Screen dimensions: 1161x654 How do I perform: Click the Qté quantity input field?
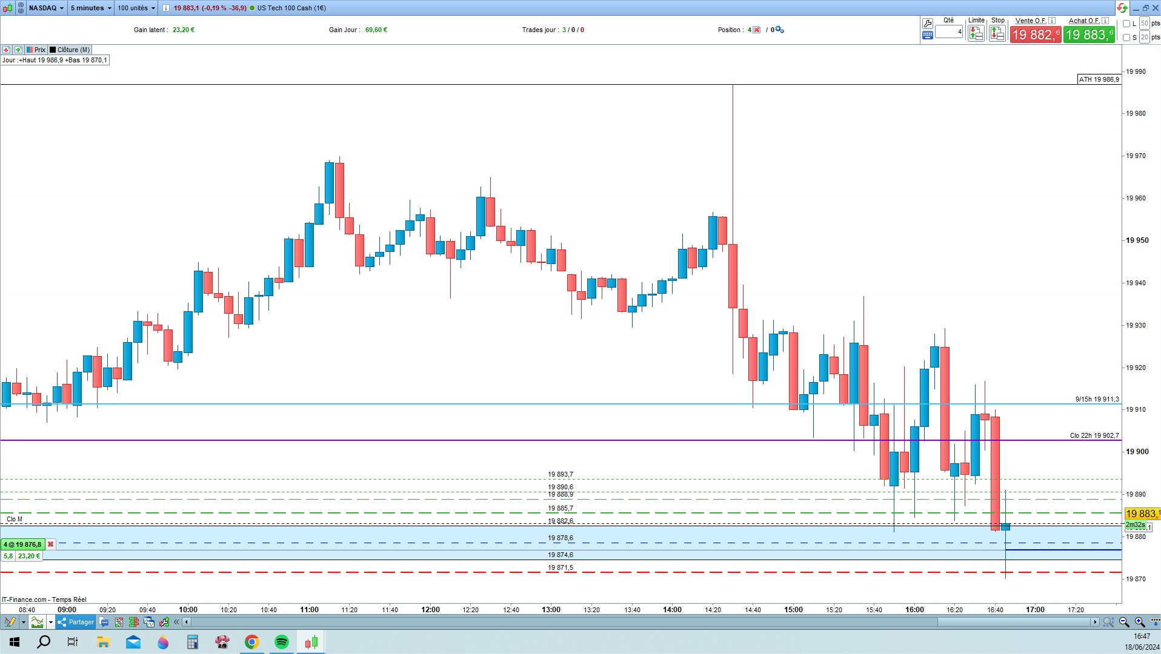pyautogui.click(x=949, y=31)
